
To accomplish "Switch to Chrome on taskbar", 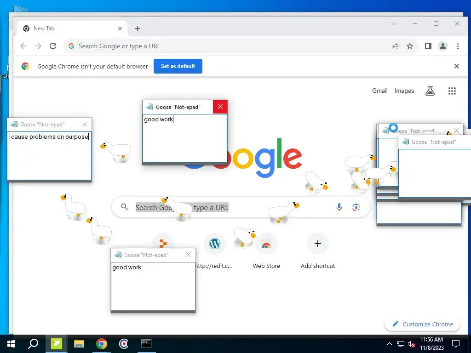I will click(102, 344).
